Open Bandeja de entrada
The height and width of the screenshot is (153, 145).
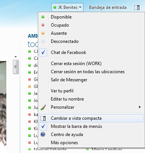pos(108,7)
